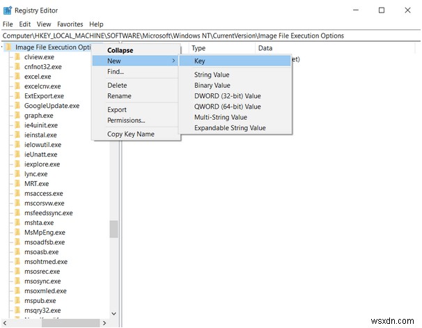Create a new Multi-String Value
422x328 pixels.
[x=221, y=117]
